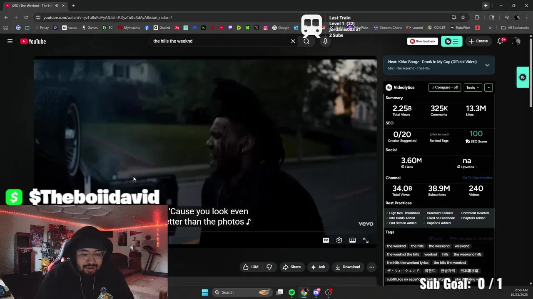This screenshot has height=299, width=533.
Task: Click the Chrome address bar URL
Action: [108, 17]
